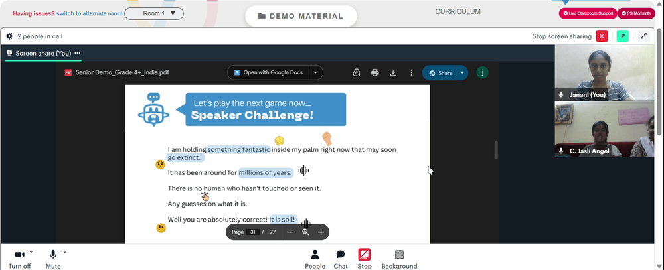Expand Share options dropdown arrow
The image size is (664, 270).
[462, 73]
